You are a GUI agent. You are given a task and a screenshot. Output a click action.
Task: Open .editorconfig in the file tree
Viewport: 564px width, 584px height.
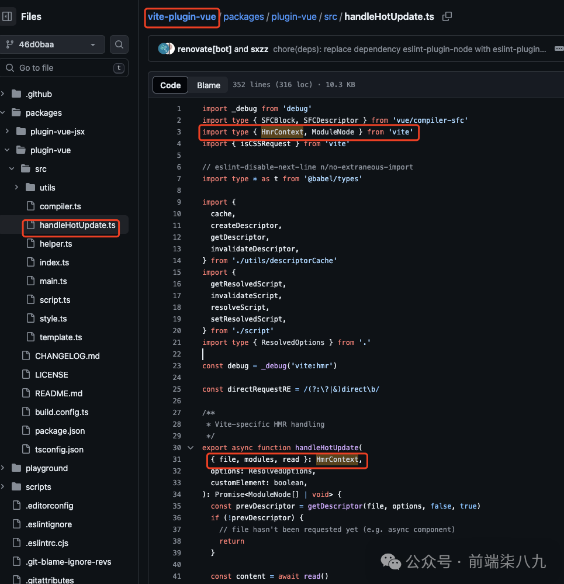click(x=50, y=506)
